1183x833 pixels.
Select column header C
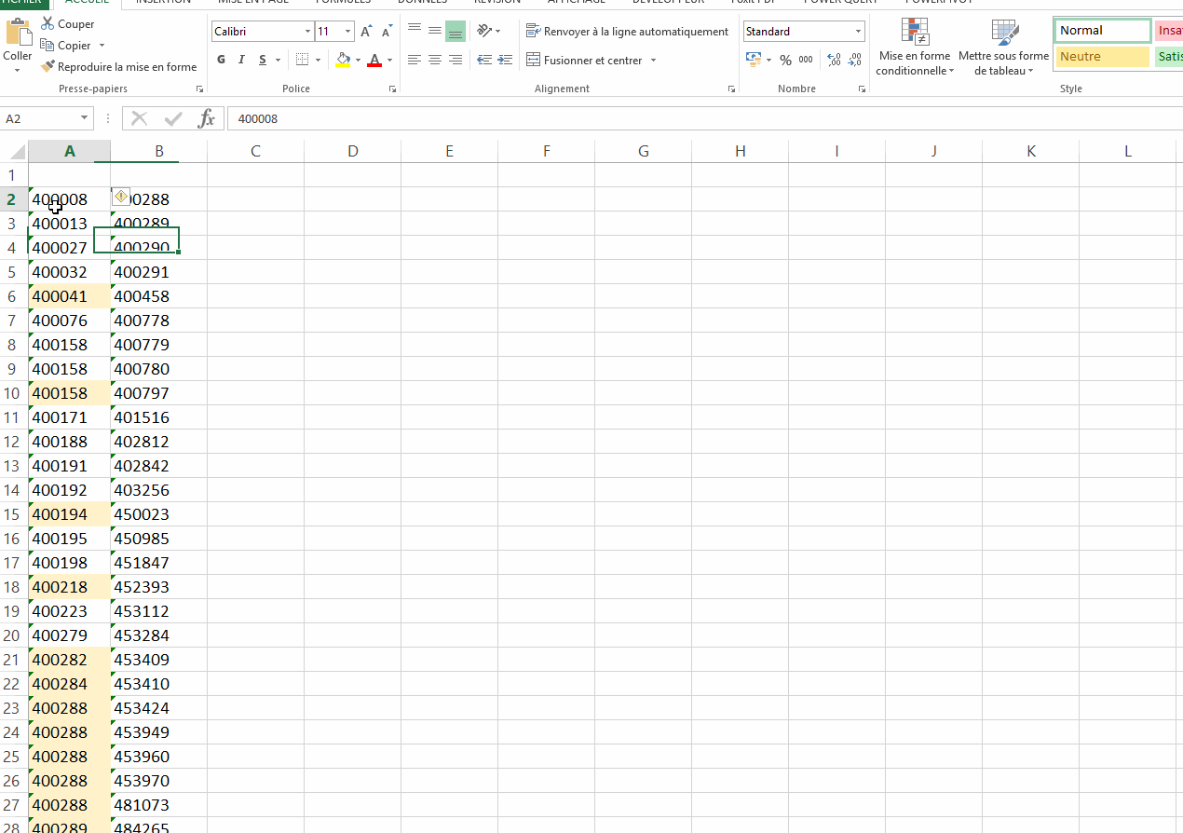[x=255, y=151]
